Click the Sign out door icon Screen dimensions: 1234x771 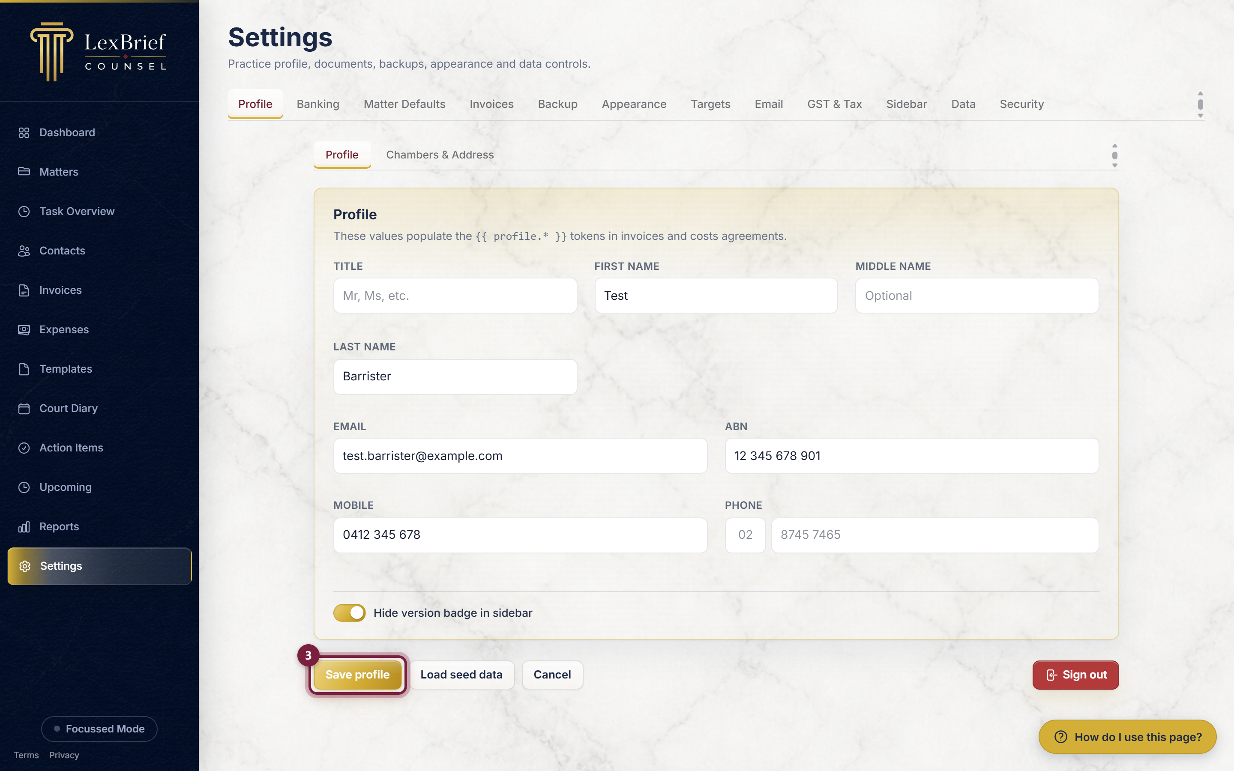(1051, 675)
